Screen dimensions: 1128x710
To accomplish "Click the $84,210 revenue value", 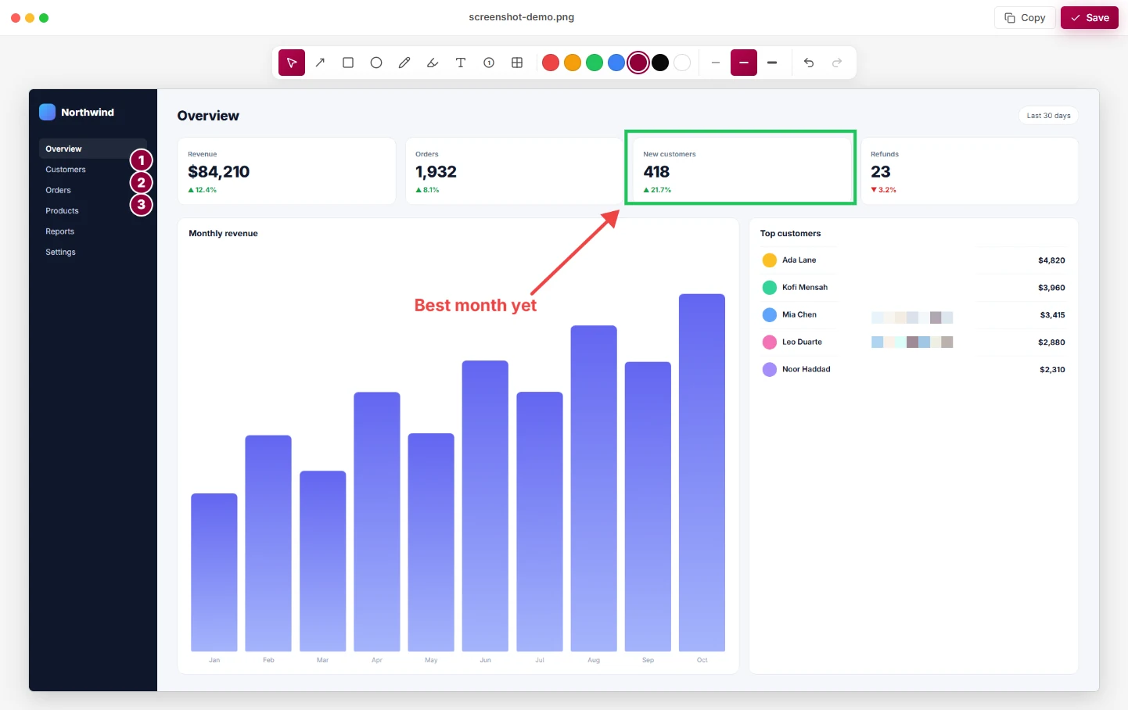I will [x=219, y=172].
